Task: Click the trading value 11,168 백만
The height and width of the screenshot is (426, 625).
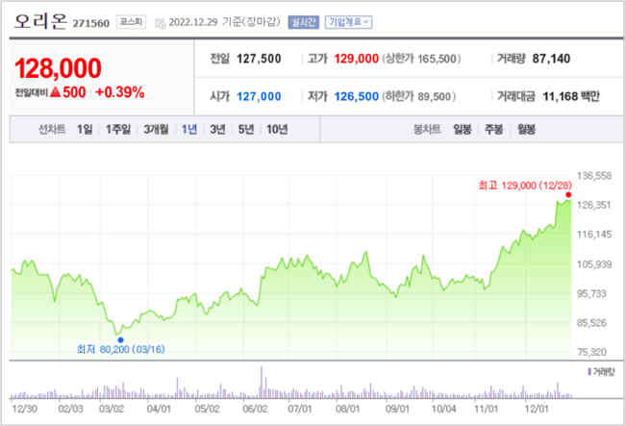Action: (571, 96)
